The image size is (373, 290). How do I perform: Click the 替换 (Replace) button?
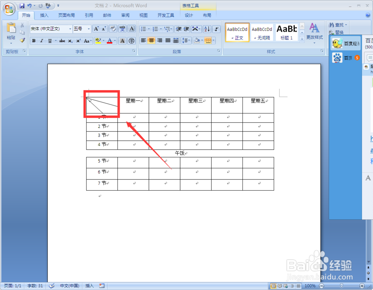pyautogui.click(x=337, y=32)
